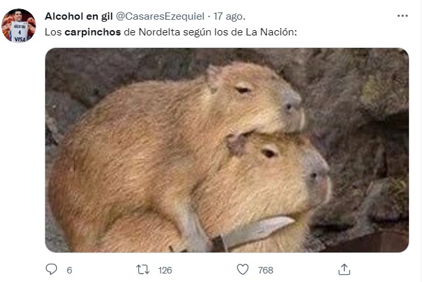Click the retweet count 126
Screen dimensions: 422x282
pyautogui.click(x=165, y=270)
